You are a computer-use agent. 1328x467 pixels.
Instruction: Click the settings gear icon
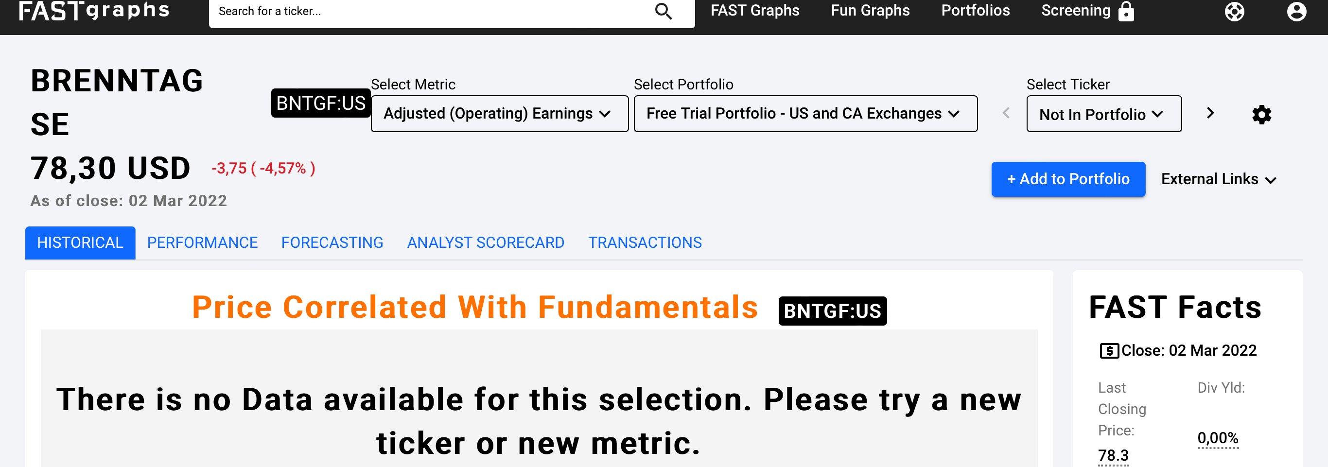pos(1261,114)
